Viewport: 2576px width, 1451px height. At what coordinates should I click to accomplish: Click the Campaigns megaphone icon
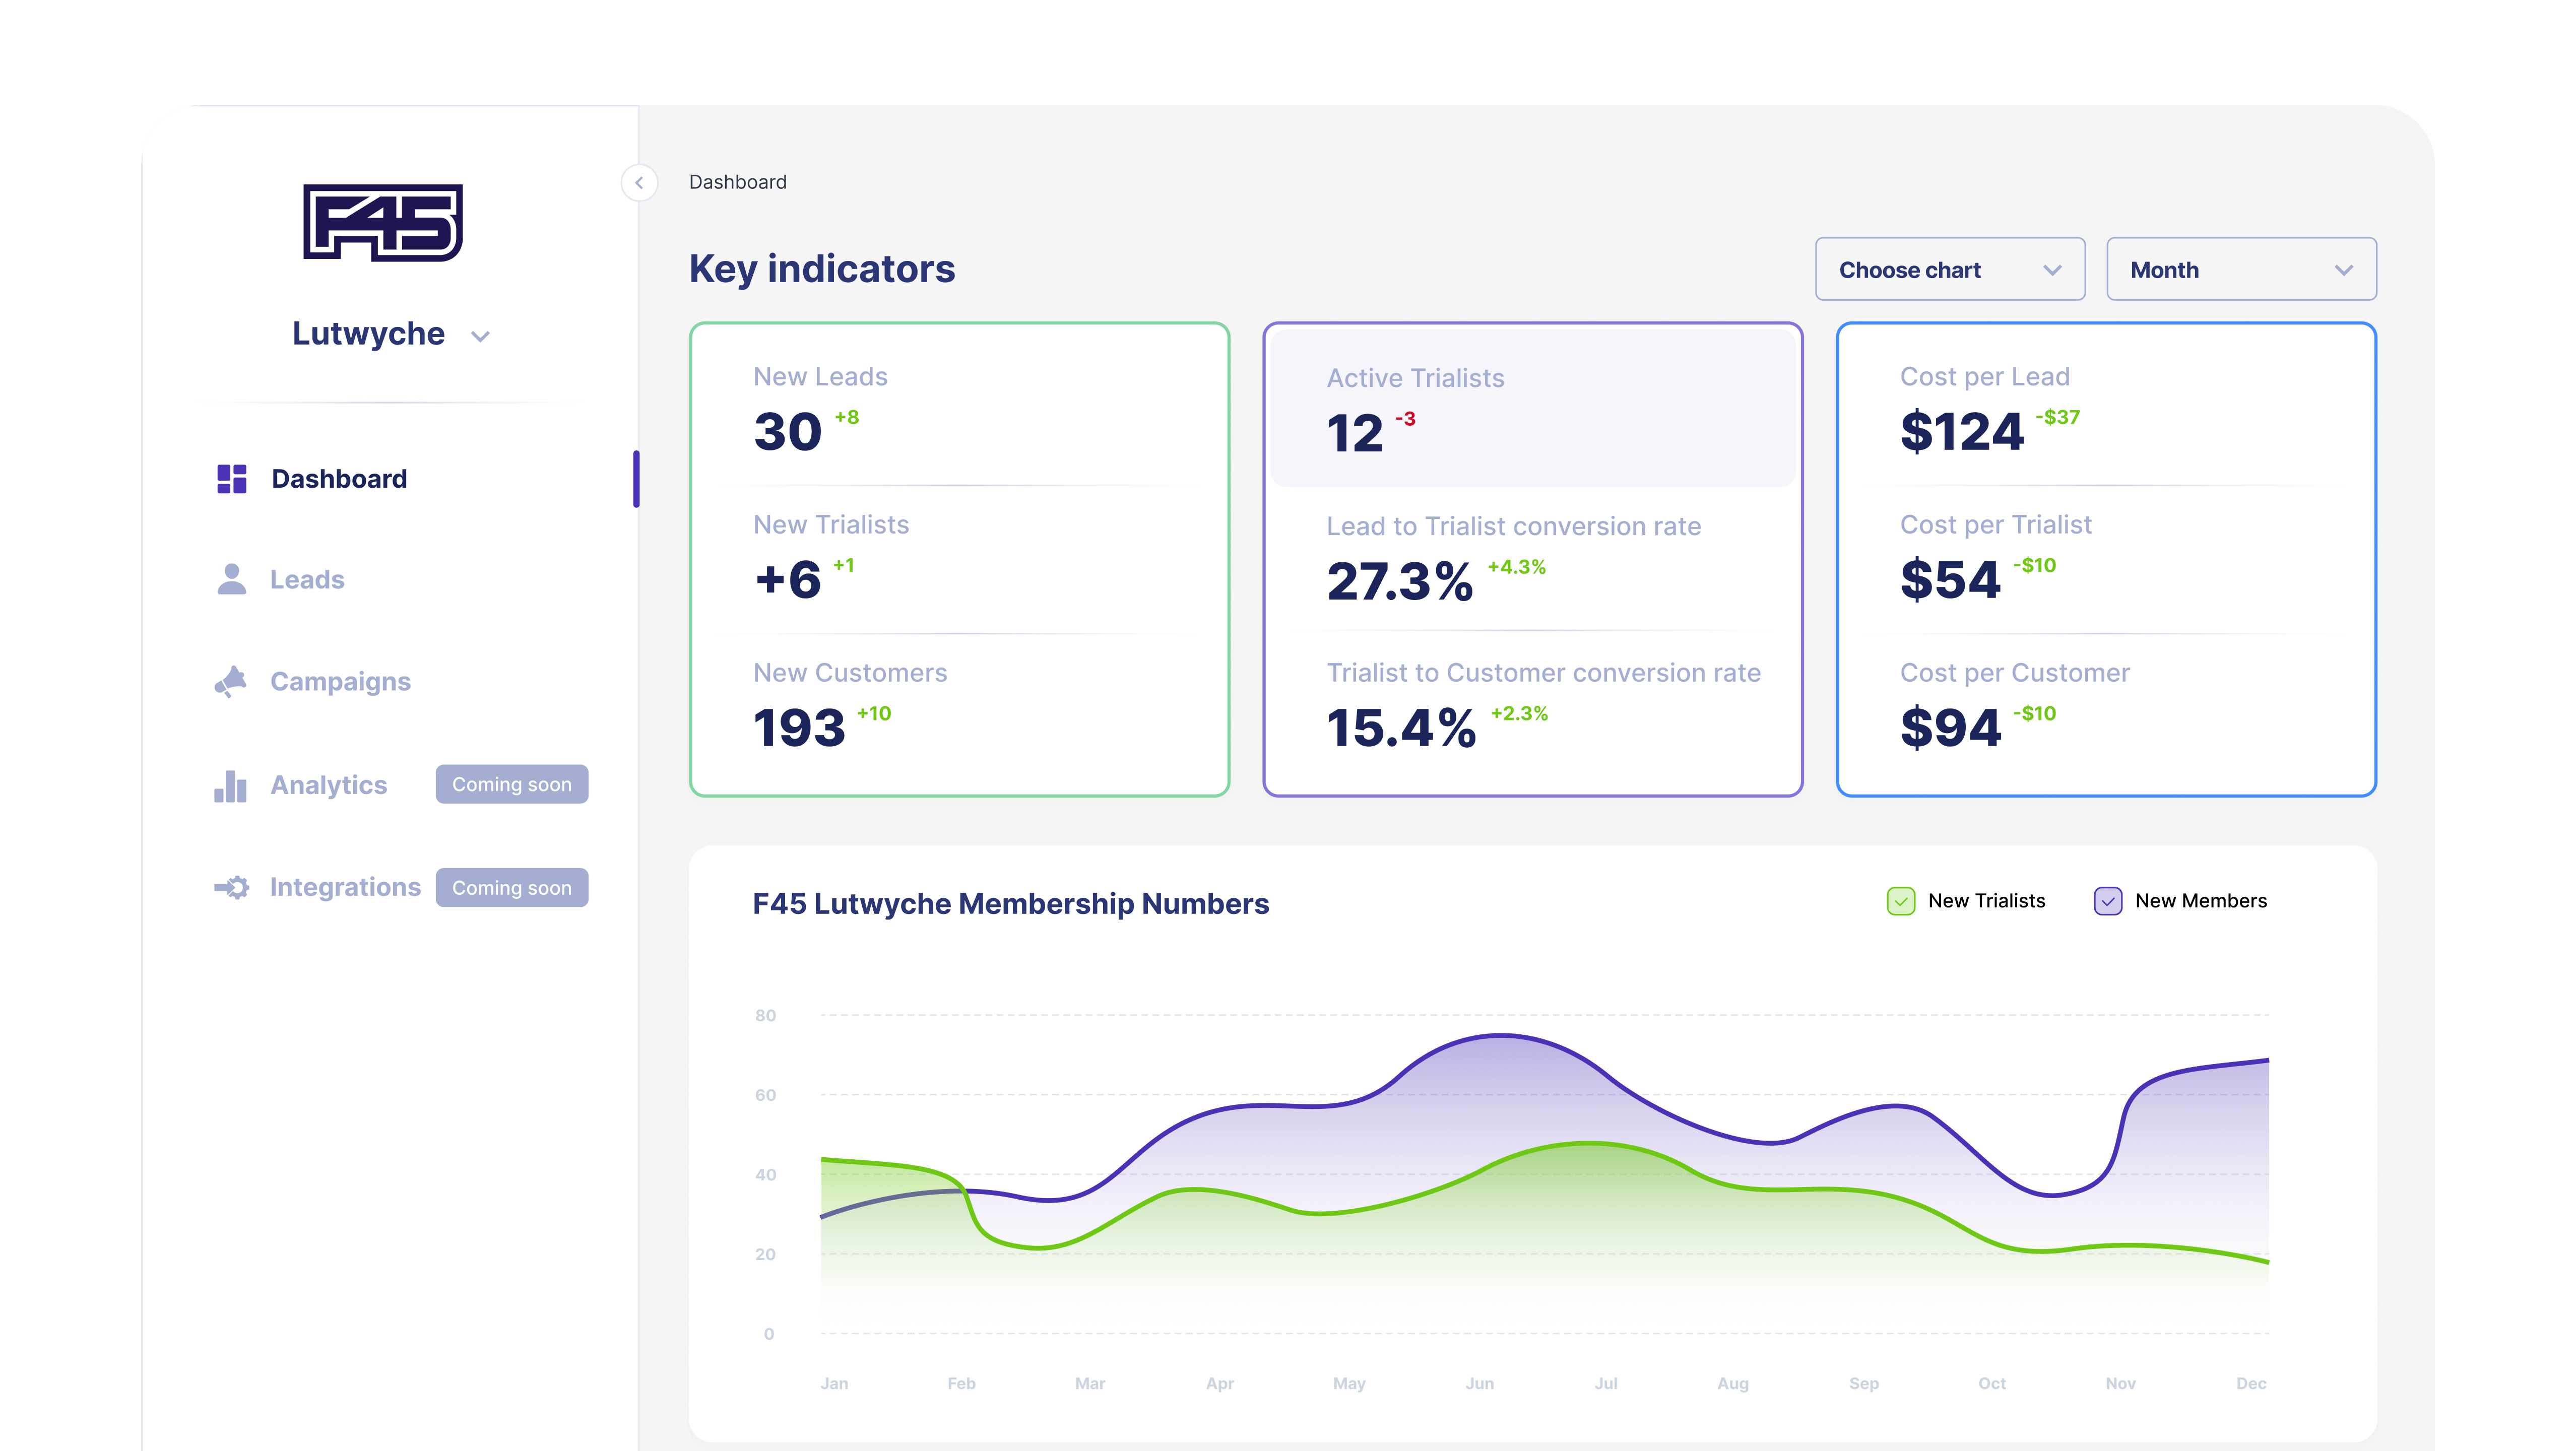[x=231, y=681]
